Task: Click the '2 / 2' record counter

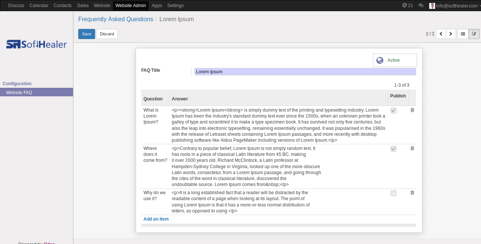Action: tap(430, 34)
